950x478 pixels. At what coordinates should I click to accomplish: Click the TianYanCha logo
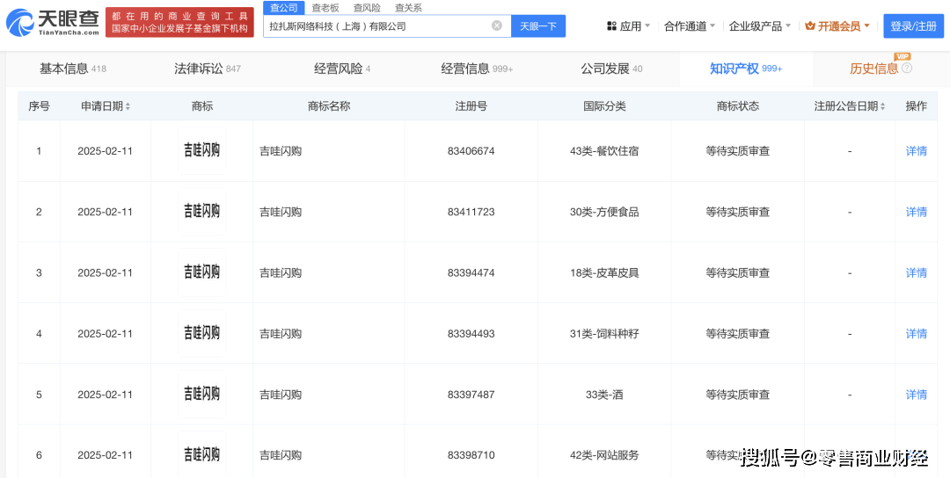pyautogui.click(x=53, y=22)
